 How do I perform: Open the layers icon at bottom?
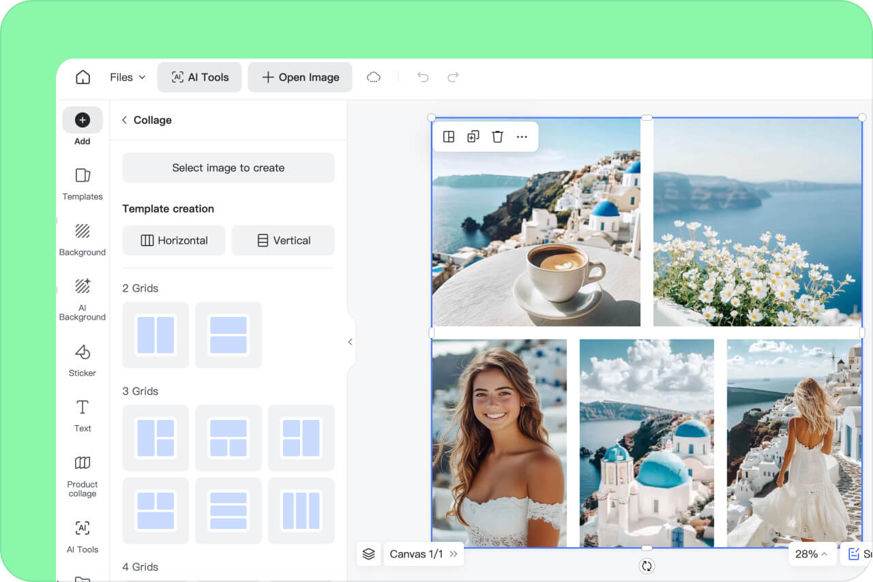click(369, 554)
